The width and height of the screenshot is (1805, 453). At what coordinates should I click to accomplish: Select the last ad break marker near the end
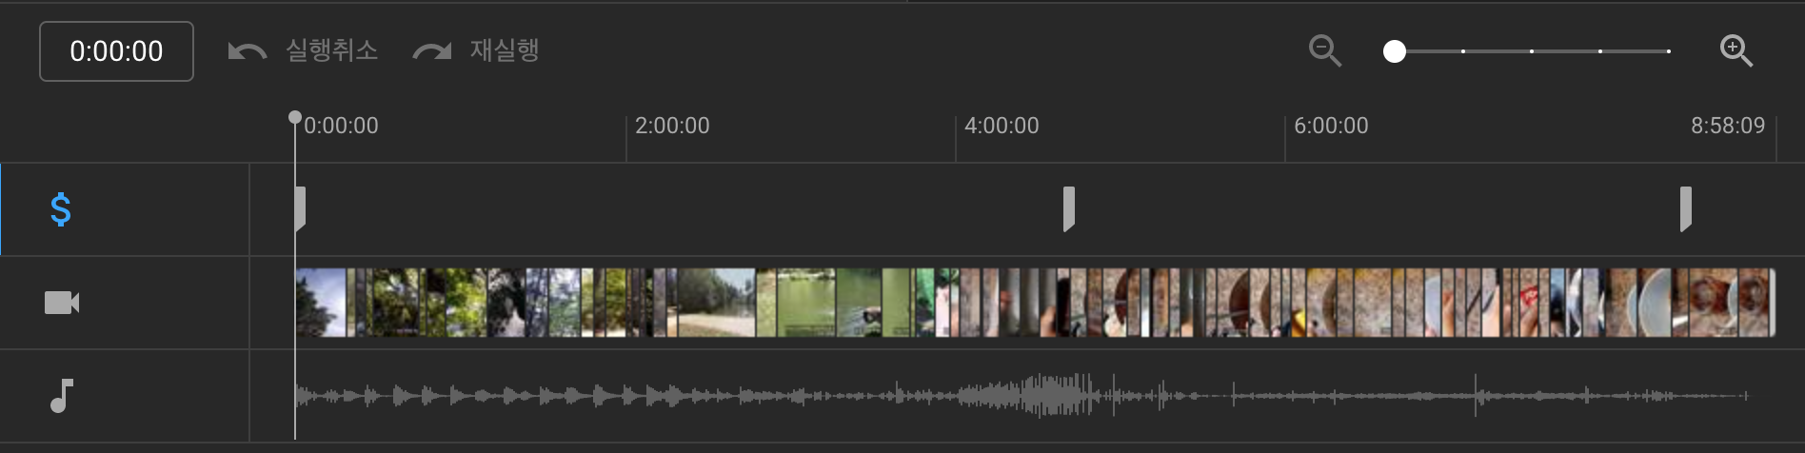tap(1686, 209)
